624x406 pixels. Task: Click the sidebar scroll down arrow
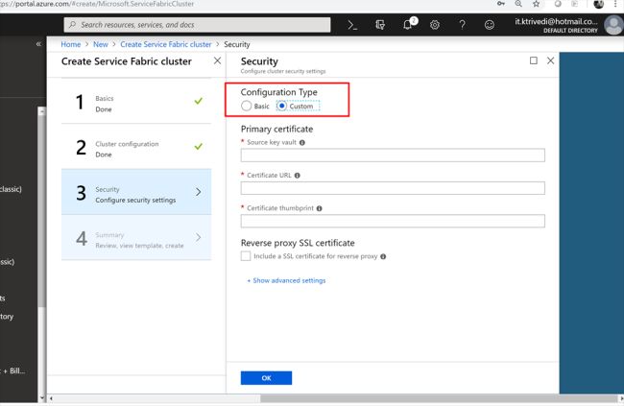pyautogui.click(x=42, y=397)
